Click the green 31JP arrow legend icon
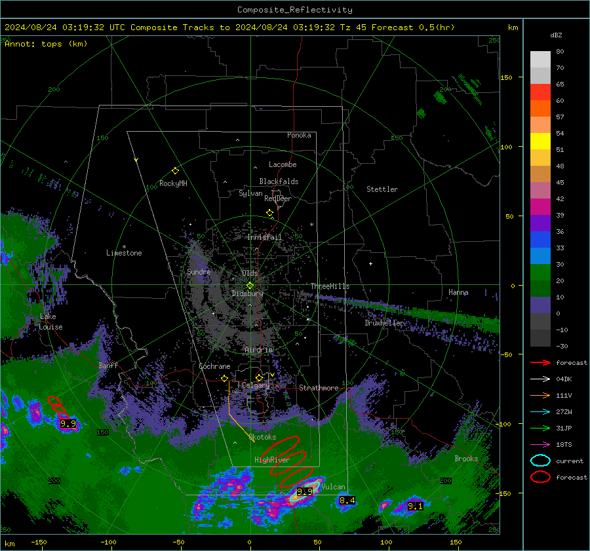This screenshot has height=551, width=590. pos(540,428)
